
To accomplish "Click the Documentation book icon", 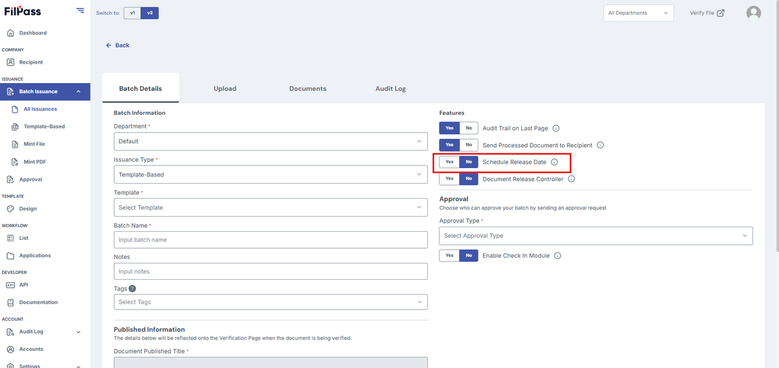I will [x=10, y=302].
